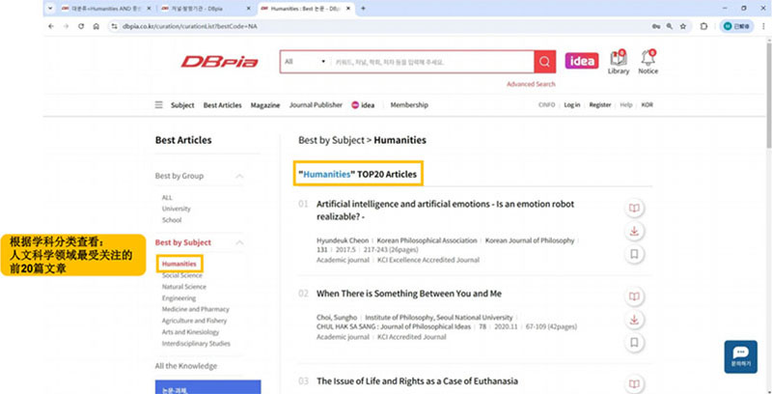
Task: Click the DBpia logo
Action: 219,62
